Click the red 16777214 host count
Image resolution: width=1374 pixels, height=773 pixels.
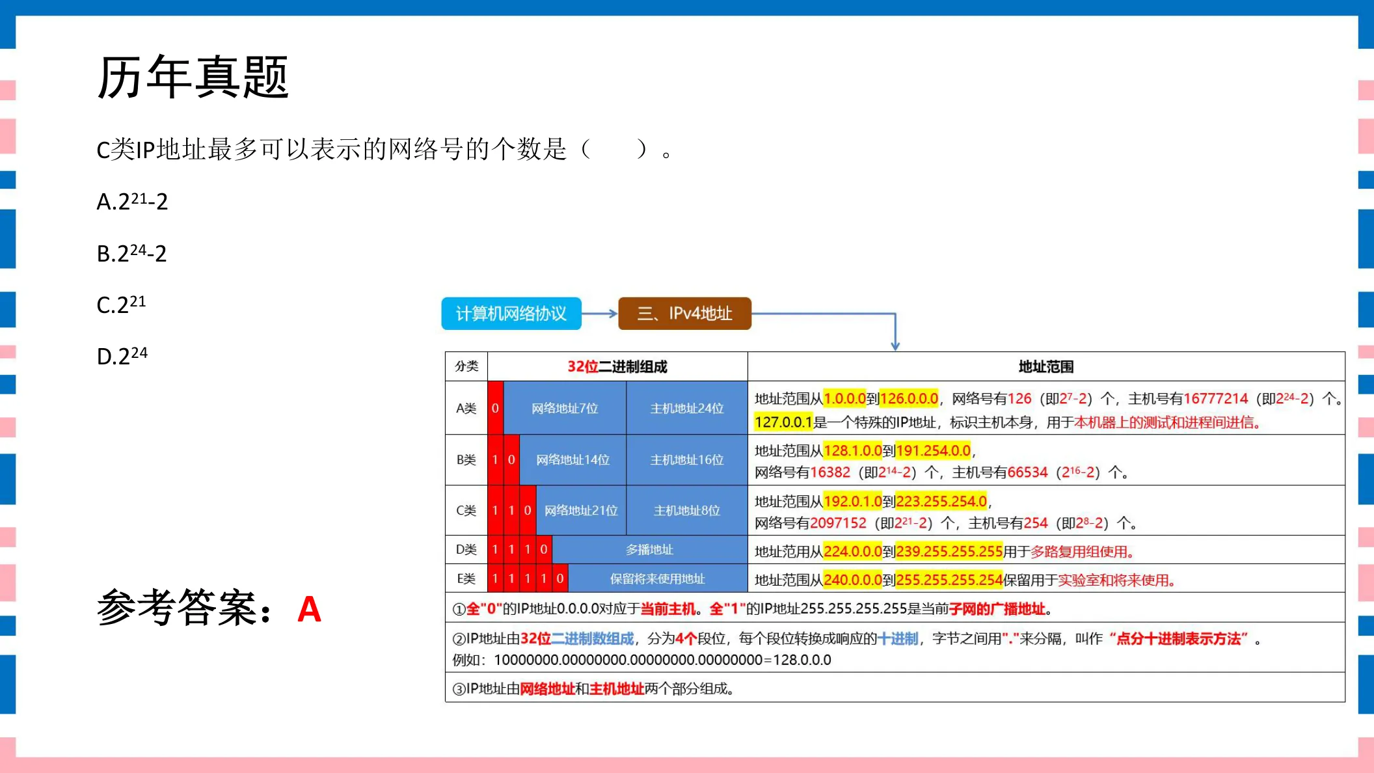pyautogui.click(x=1216, y=398)
